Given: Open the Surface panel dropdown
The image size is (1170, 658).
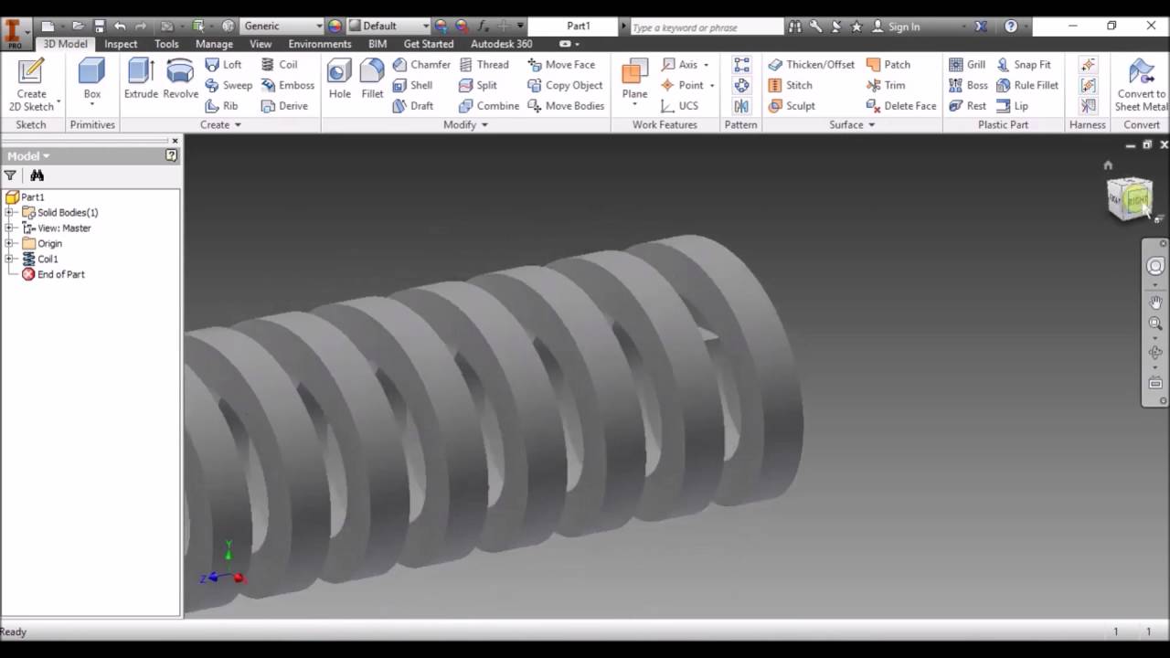Looking at the screenshot, I should pyautogui.click(x=852, y=125).
